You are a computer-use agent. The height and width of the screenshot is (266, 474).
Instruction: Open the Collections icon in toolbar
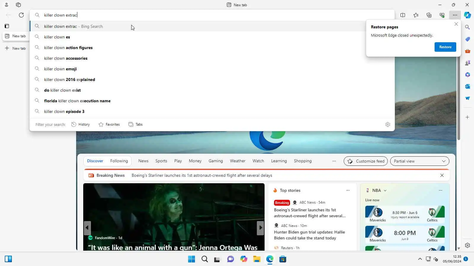[429, 15]
